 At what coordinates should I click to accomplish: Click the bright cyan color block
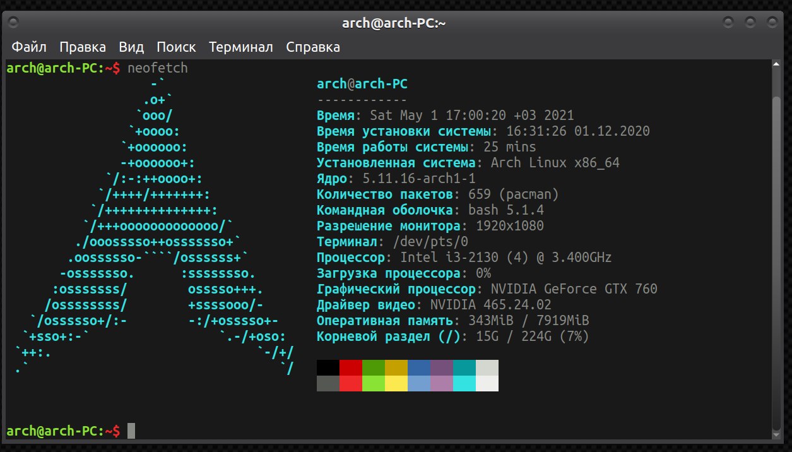point(464,383)
